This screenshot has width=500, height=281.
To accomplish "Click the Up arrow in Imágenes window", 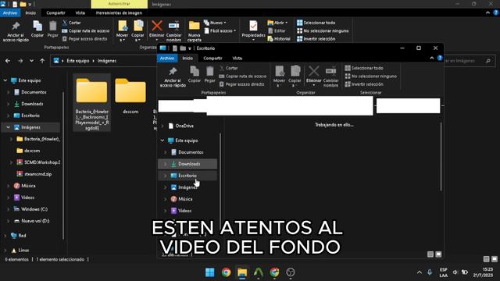I will coord(42,61).
